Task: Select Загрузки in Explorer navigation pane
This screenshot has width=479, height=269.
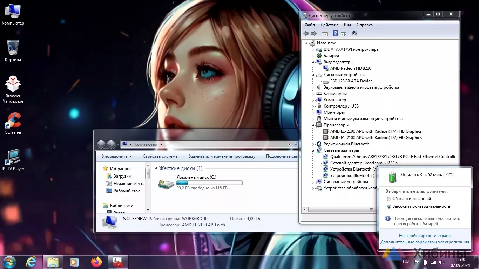Action: [122, 176]
